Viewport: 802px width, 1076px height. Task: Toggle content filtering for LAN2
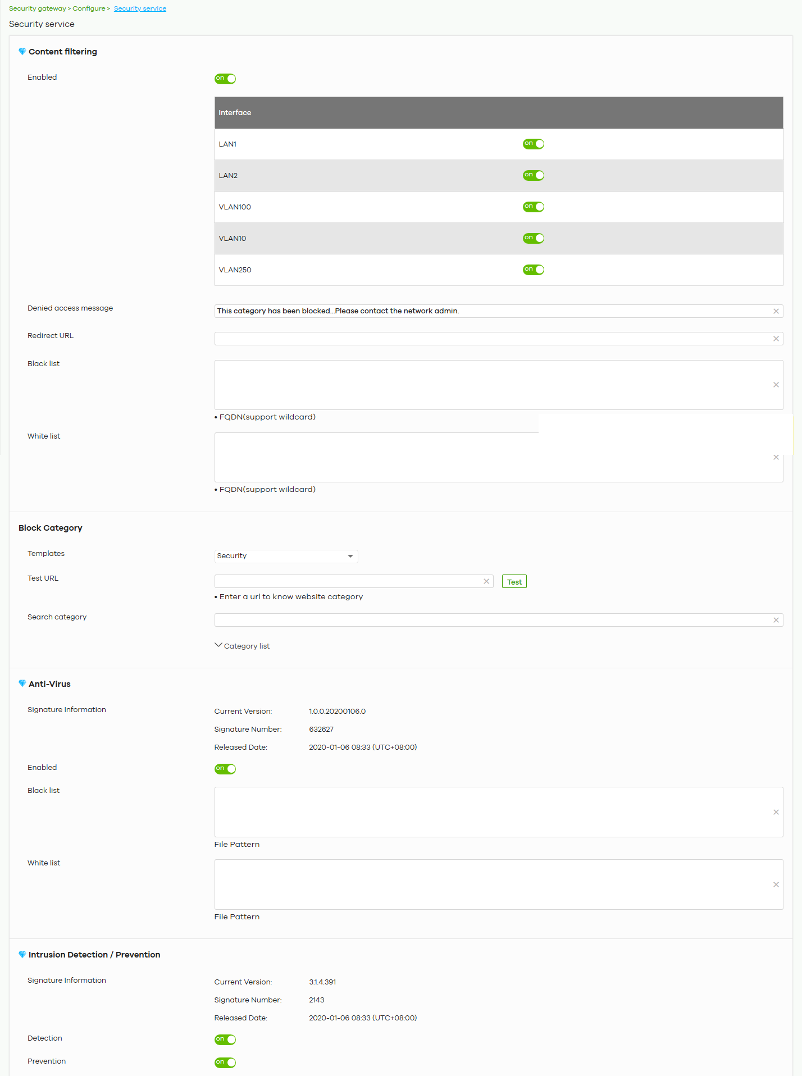[534, 175]
